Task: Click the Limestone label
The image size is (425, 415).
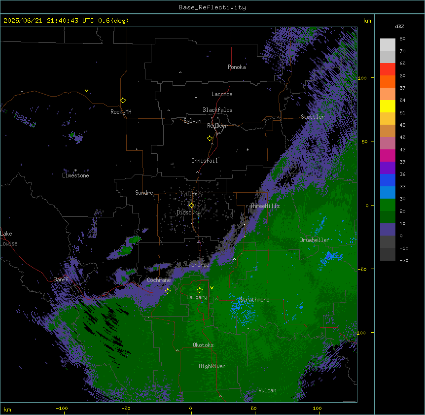Action: pyautogui.click(x=75, y=175)
